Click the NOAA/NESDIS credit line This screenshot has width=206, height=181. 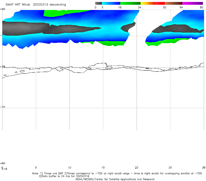pos(115,179)
